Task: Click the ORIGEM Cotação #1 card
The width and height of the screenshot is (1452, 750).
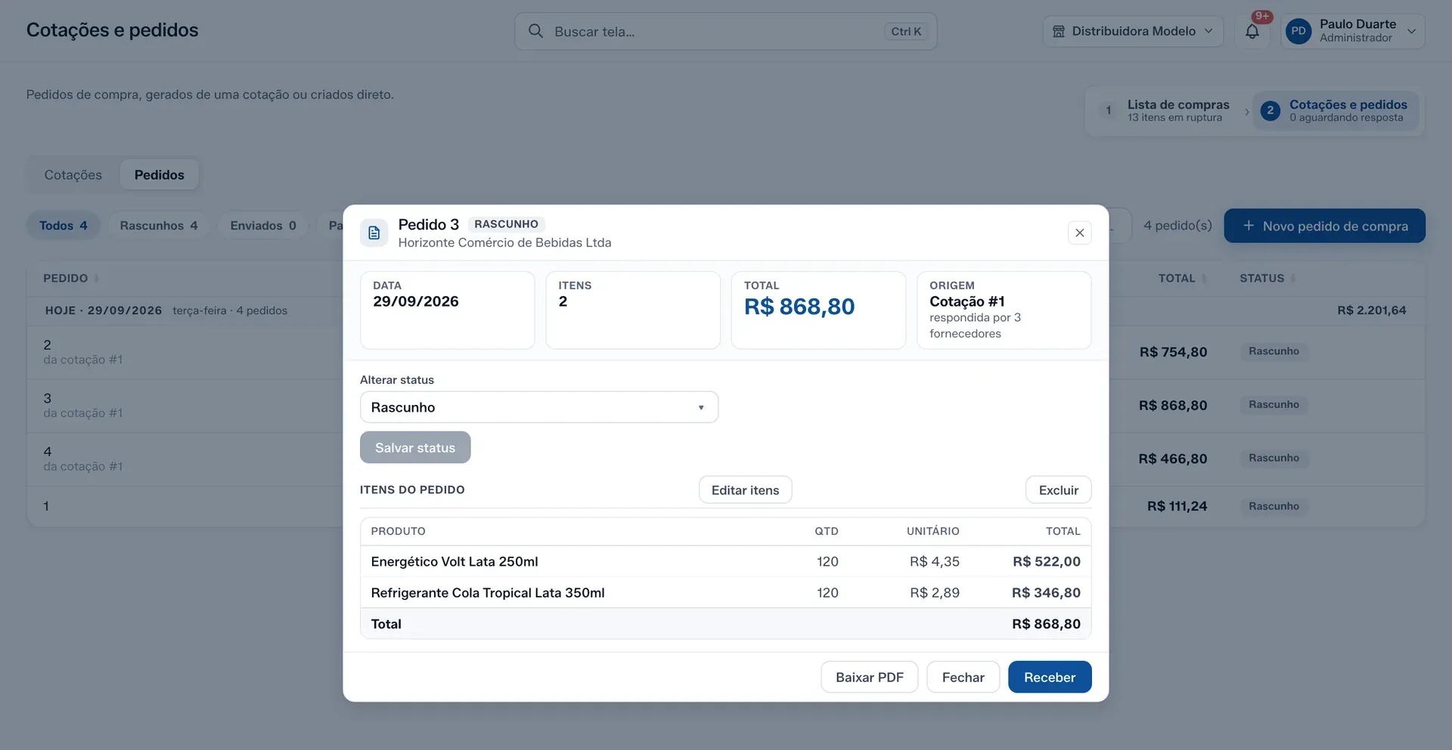Action: pos(1004,310)
